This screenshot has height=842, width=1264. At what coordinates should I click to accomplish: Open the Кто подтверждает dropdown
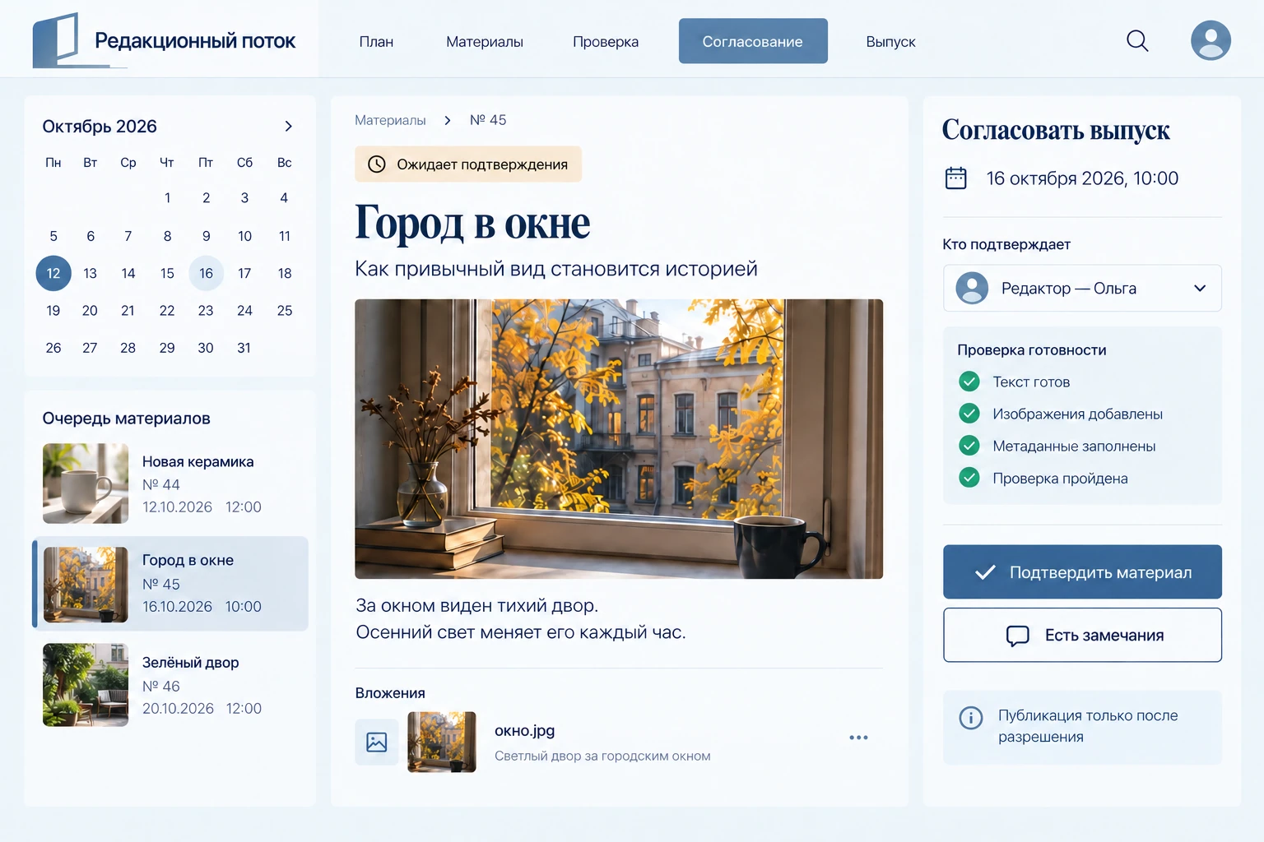(x=1082, y=288)
